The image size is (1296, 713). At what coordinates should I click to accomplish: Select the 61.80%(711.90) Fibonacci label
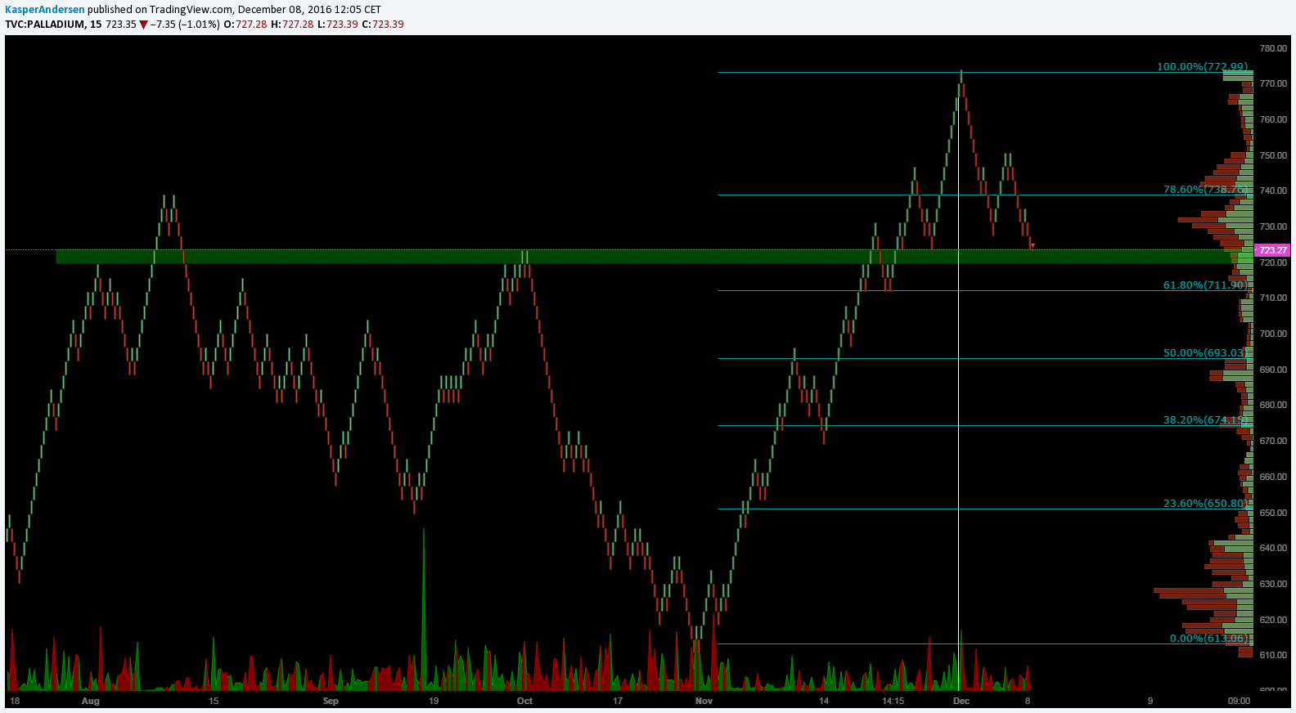click(1206, 285)
